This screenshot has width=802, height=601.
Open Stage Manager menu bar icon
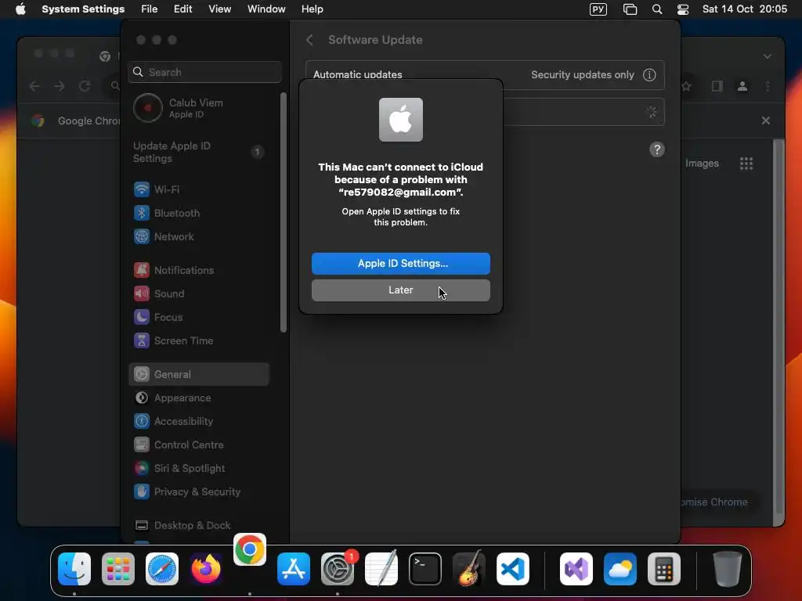pyautogui.click(x=630, y=9)
